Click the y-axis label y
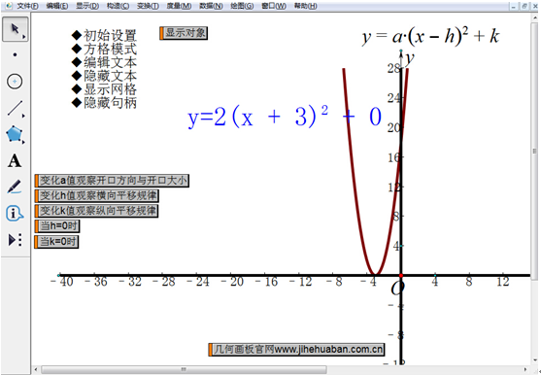The width and height of the screenshot is (541, 375). click(x=410, y=58)
